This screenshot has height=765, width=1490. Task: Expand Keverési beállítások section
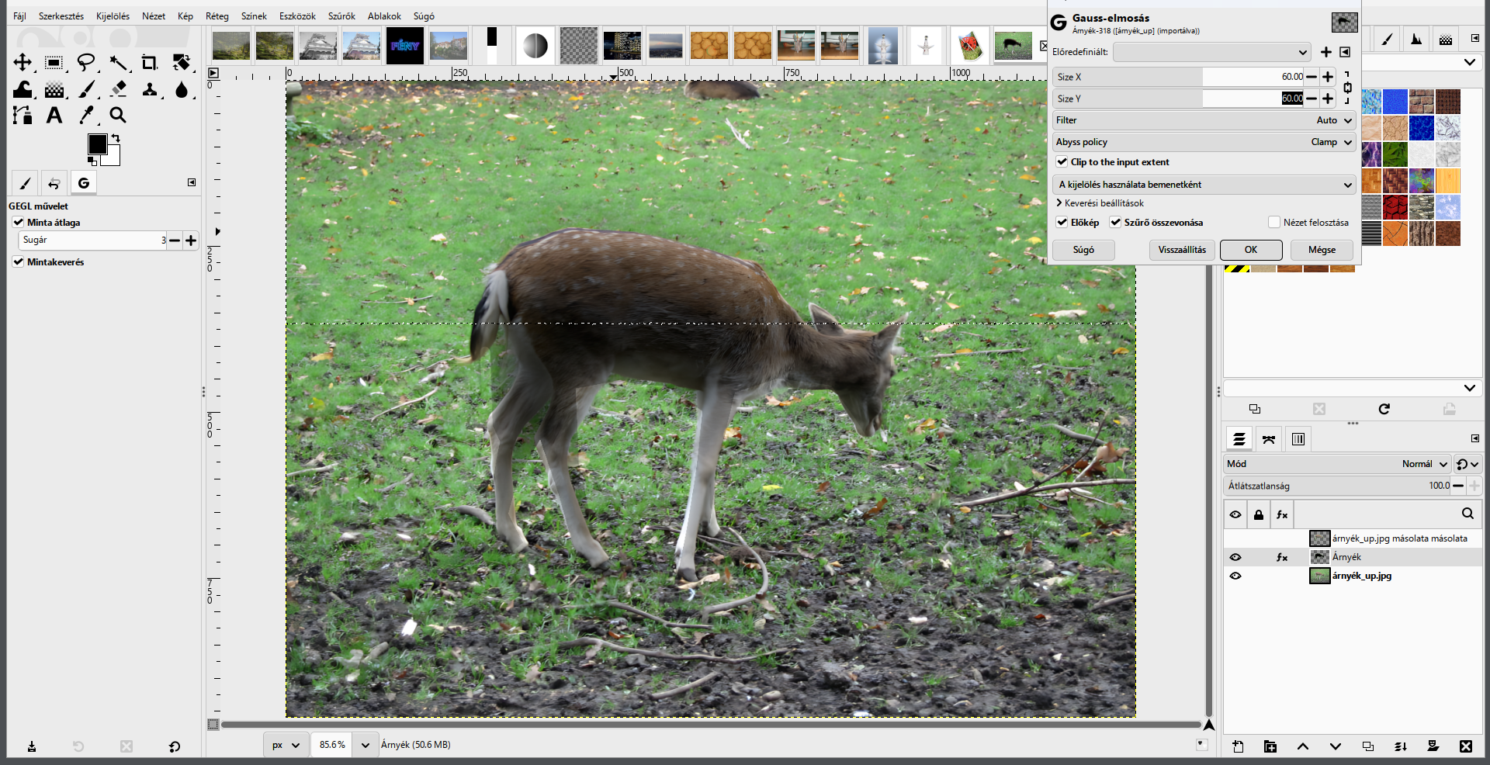[1100, 203]
